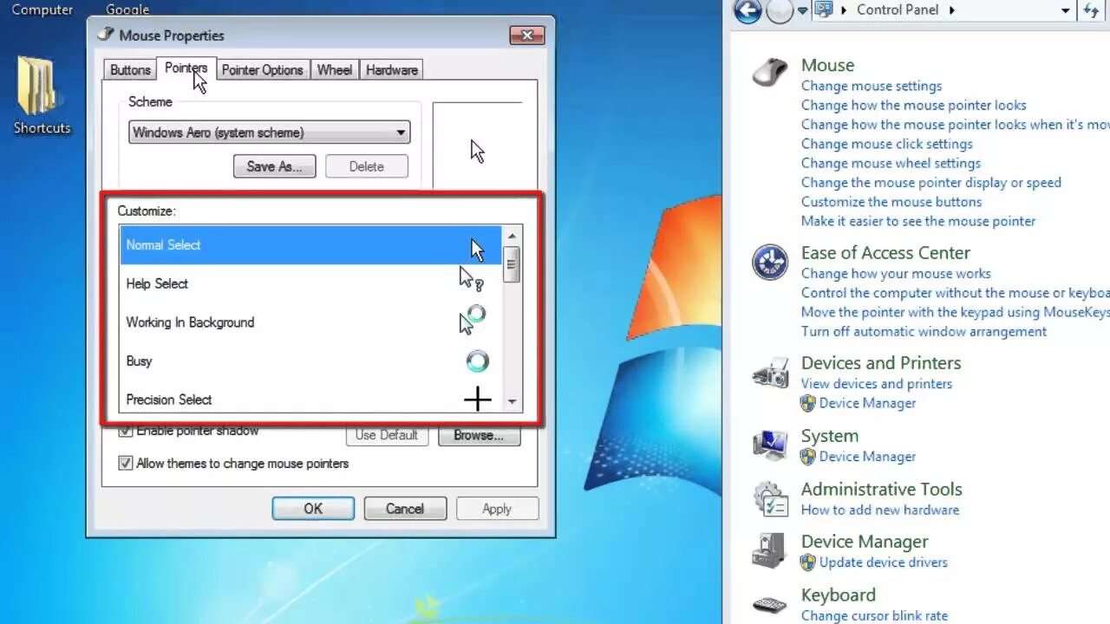1110x624 pixels.
Task: Select the Pointers tab
Action: pos(186,68)
